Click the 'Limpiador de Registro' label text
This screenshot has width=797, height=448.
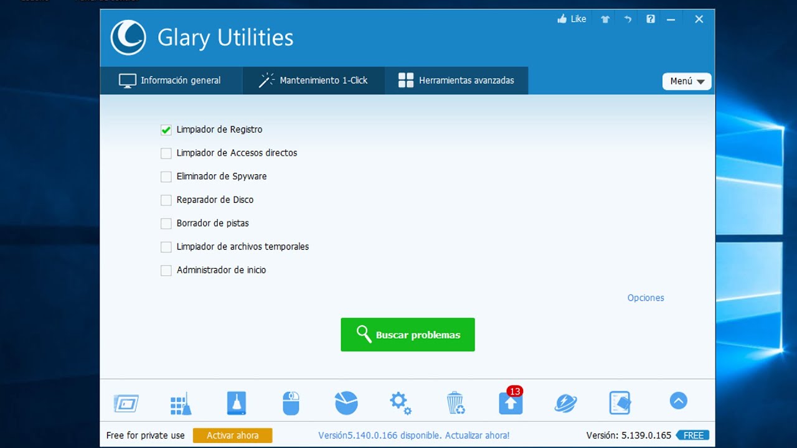click(219, 129)
